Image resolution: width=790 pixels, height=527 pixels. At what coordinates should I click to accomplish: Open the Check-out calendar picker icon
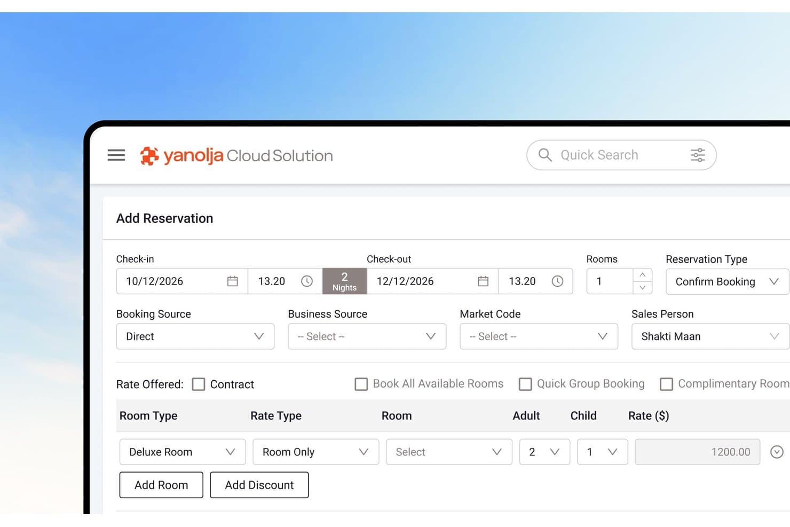[483, 281]
